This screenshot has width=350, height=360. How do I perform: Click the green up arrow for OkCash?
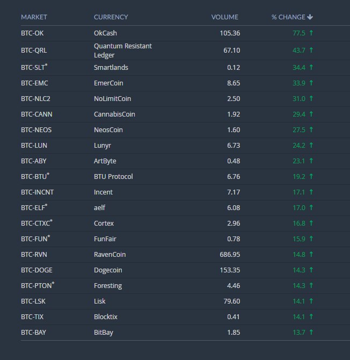pyautogui.click(x=311, y=33)
